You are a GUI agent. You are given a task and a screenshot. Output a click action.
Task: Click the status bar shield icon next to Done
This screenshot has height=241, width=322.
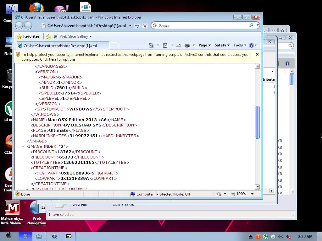coord(17,194)
